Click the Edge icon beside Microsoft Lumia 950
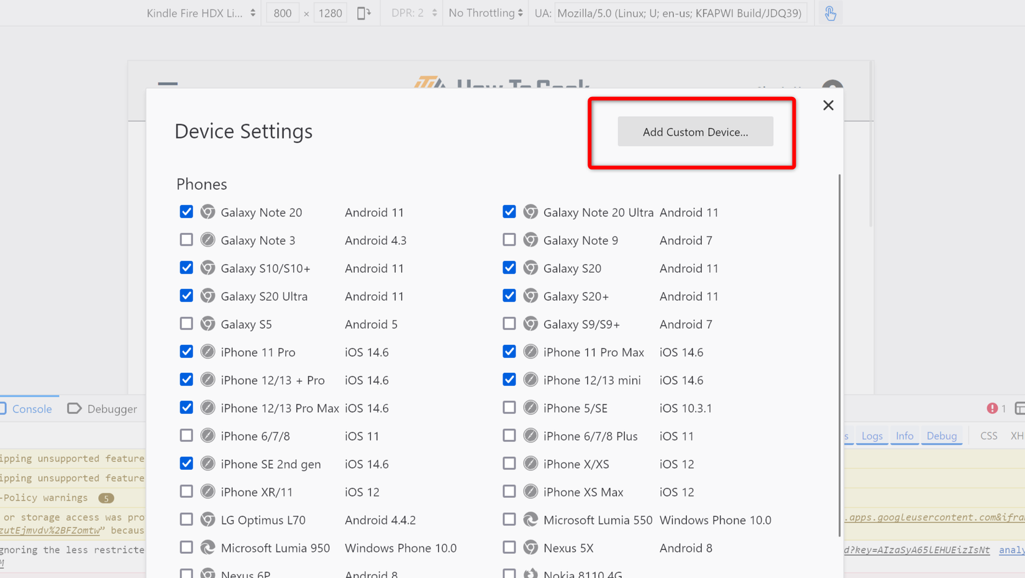This screenshot has height=578, width=1025. [x=207, y=548]
